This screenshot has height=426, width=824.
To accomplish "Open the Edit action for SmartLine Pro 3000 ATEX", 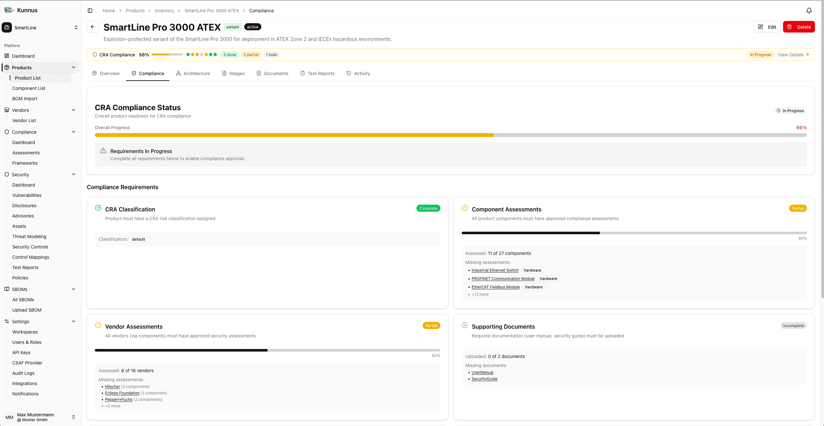I will pos(767,27).
